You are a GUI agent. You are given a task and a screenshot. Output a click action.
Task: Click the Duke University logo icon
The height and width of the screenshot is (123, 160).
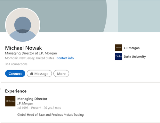click(118, 56)
